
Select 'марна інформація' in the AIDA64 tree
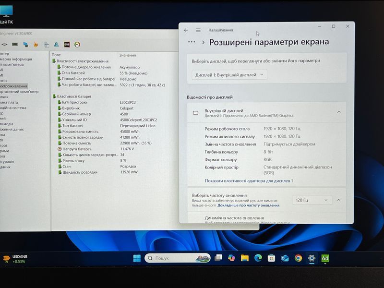coord(16,59)
